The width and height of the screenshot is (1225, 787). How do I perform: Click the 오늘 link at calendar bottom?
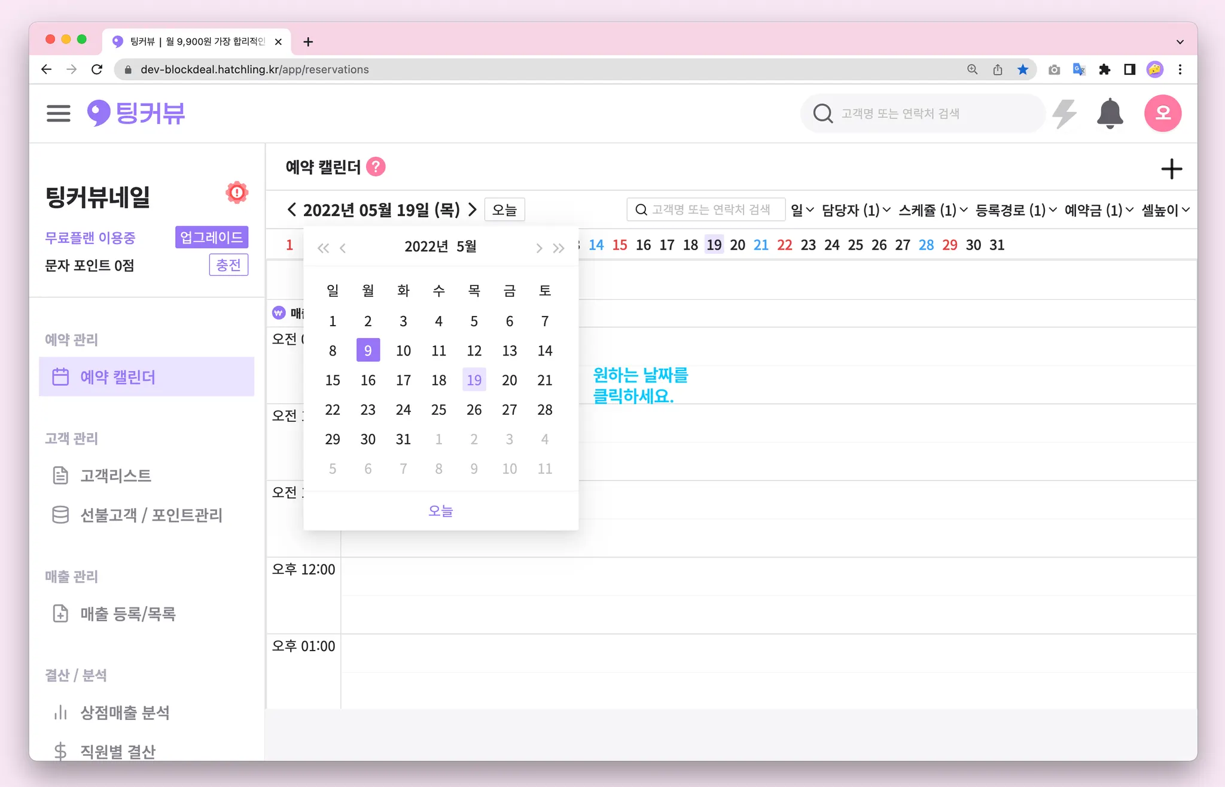pyautogui.click(x=441, y=511)
